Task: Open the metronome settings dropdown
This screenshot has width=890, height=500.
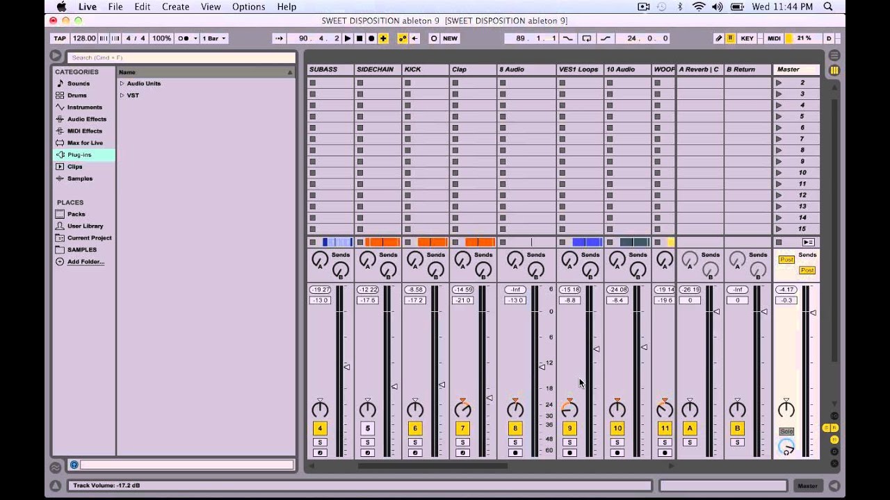Action: point(194,38)
